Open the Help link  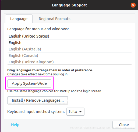(15, 125)
